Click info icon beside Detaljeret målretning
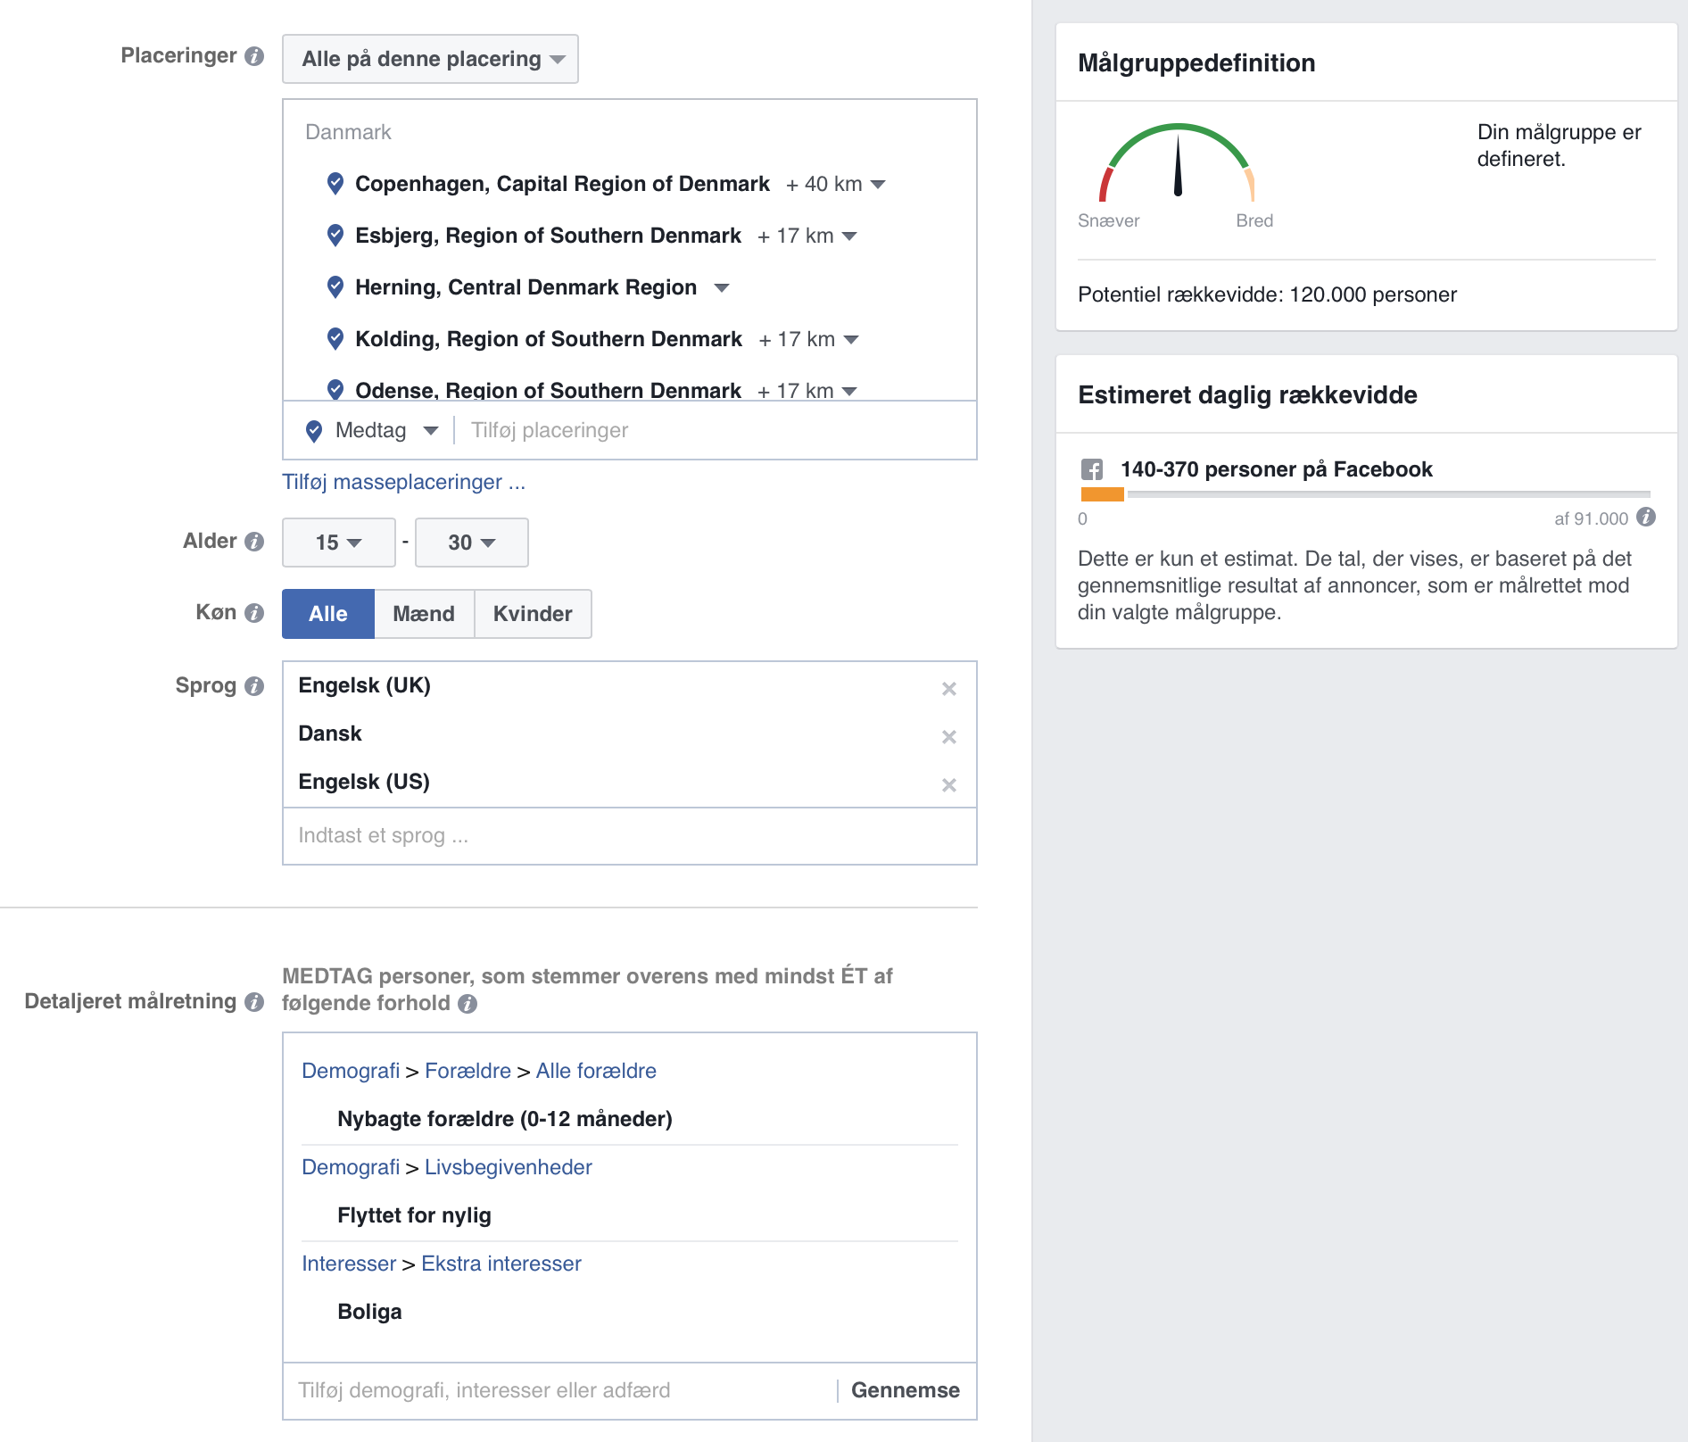1688x1442 pixels. (x=254, y=1002)
